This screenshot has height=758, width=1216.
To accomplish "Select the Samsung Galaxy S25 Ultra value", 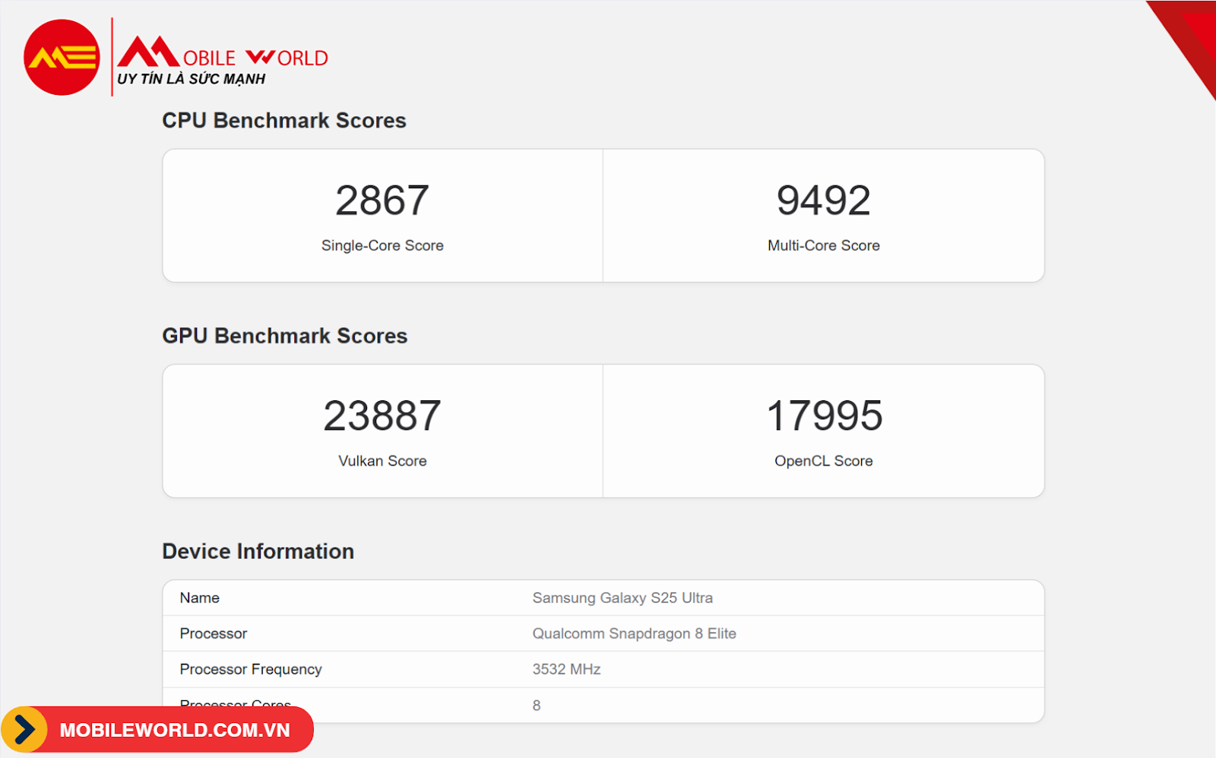I will (x=622, y=598).
